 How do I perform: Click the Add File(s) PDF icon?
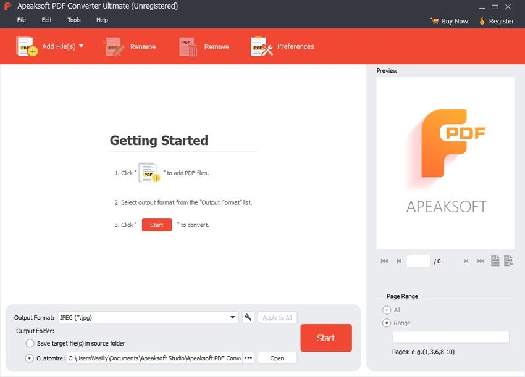point(27,46)
